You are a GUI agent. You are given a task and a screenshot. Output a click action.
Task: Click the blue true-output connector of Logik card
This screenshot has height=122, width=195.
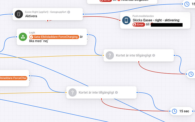click(x=88, y=35)
